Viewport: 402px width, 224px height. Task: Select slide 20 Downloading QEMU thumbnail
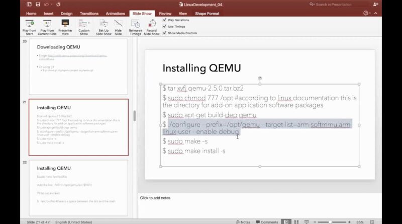point(78,67)
